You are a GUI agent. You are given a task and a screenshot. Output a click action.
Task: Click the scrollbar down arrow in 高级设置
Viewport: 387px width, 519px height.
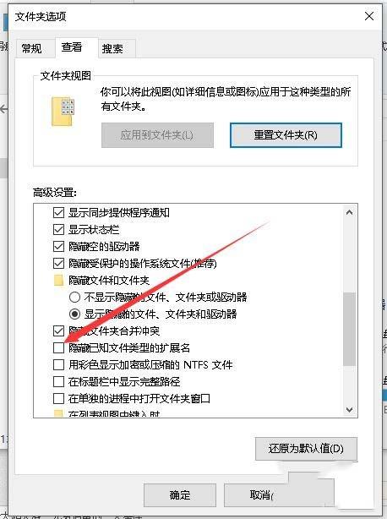pyautogui.click(x=349, y=409)
